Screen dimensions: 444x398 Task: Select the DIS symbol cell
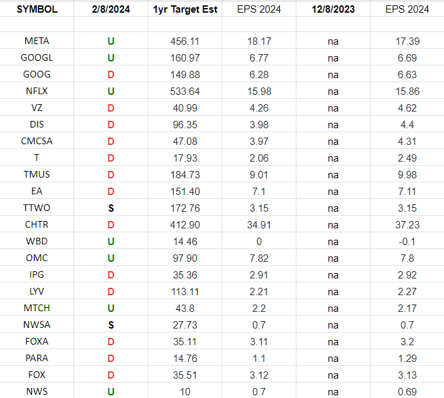tap(37, 124)
